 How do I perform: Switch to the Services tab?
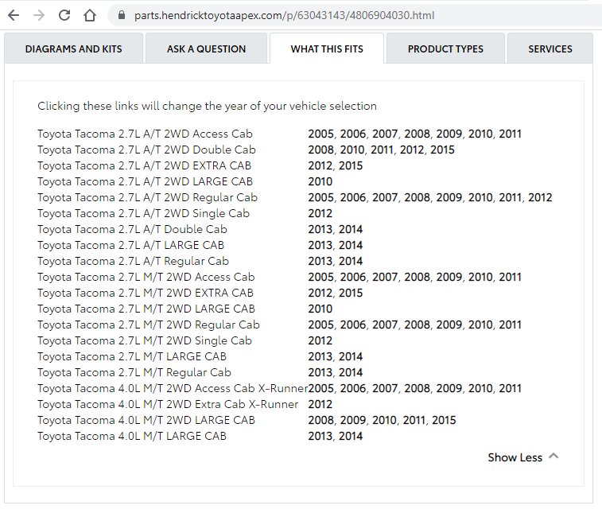[x=550, y=49]
